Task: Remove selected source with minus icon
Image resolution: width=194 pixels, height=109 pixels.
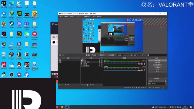Action: point(85,85)
